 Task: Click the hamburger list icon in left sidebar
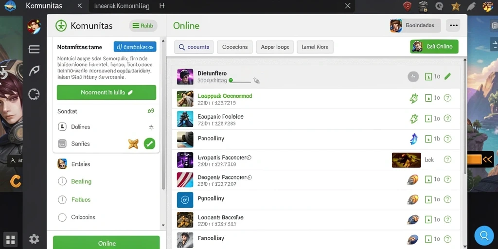34,49
